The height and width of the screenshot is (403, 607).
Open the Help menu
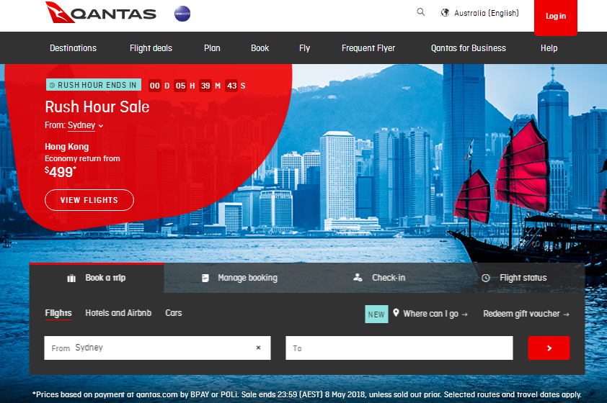click(549, 48)
